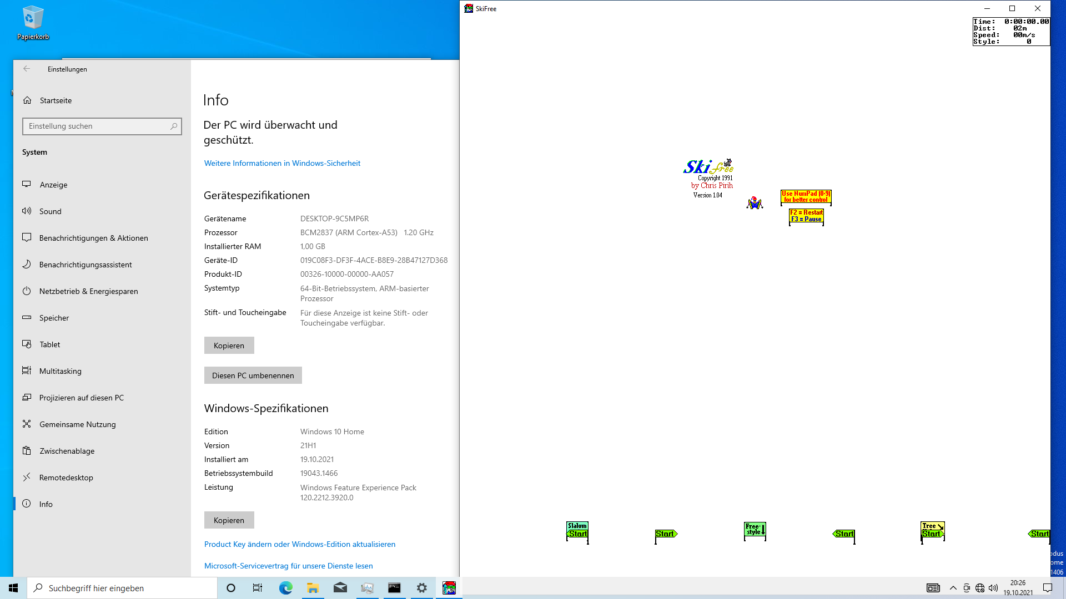Open the Sound settings page
1066x599 pixels.
click(51, 211)
